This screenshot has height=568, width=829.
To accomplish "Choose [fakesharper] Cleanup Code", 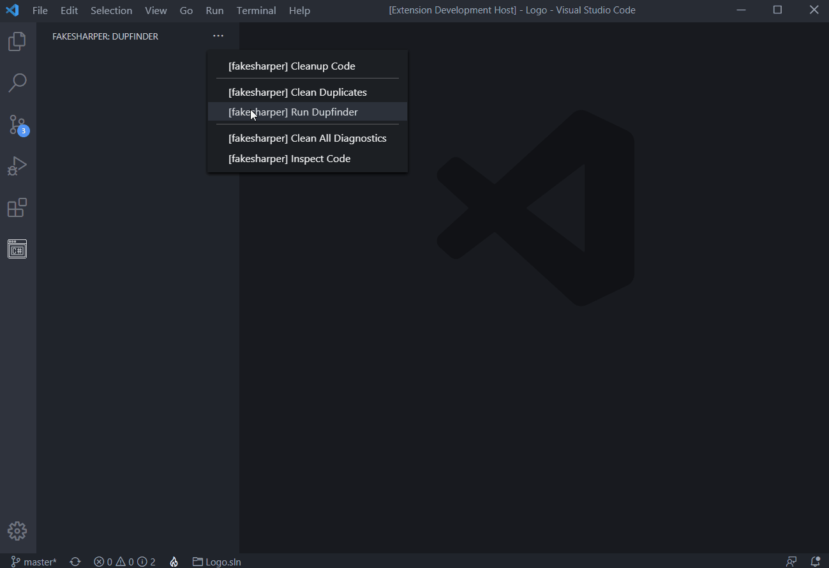I will coord(308,66).
